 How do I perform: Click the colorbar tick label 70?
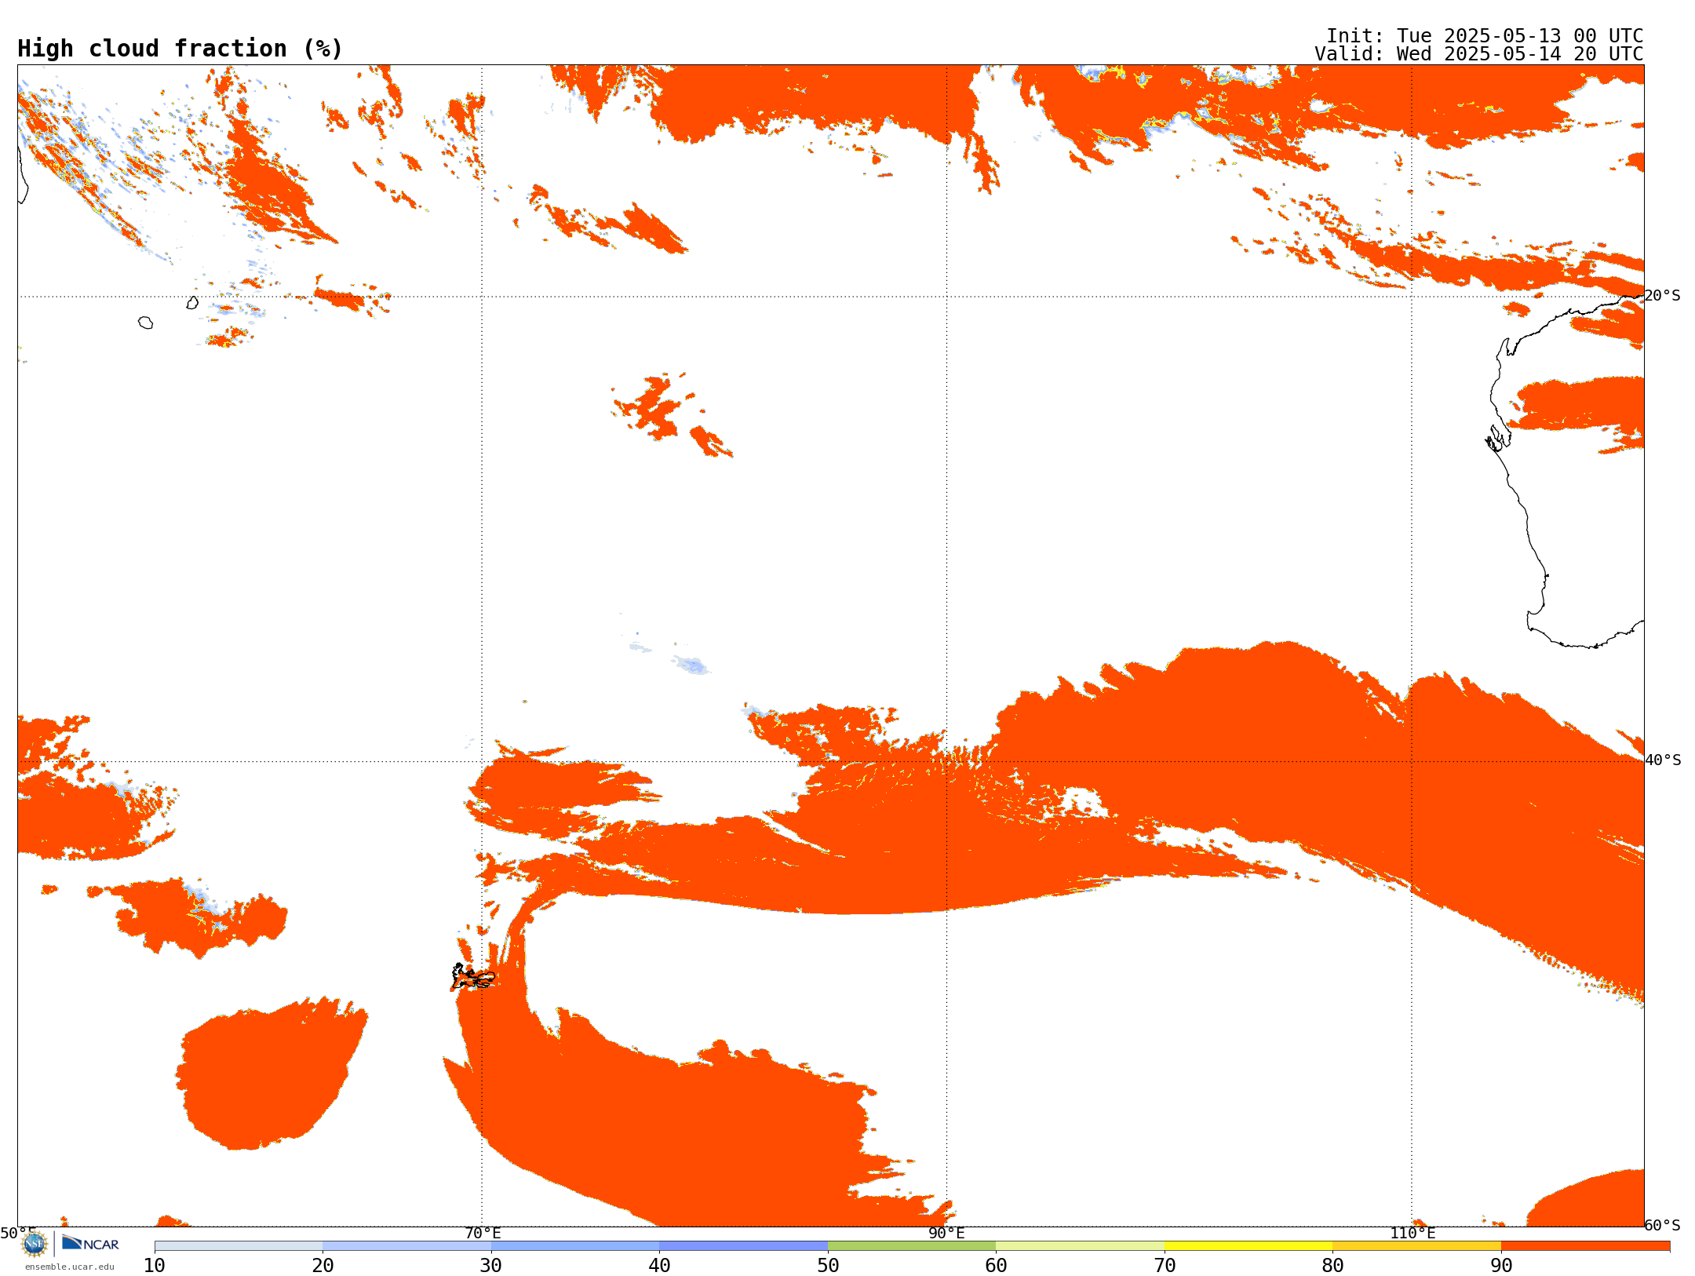(1165, 1266)
